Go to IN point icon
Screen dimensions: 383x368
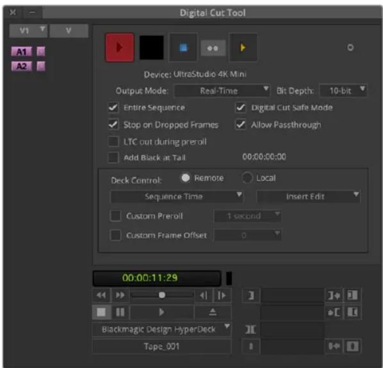[334, 296]
